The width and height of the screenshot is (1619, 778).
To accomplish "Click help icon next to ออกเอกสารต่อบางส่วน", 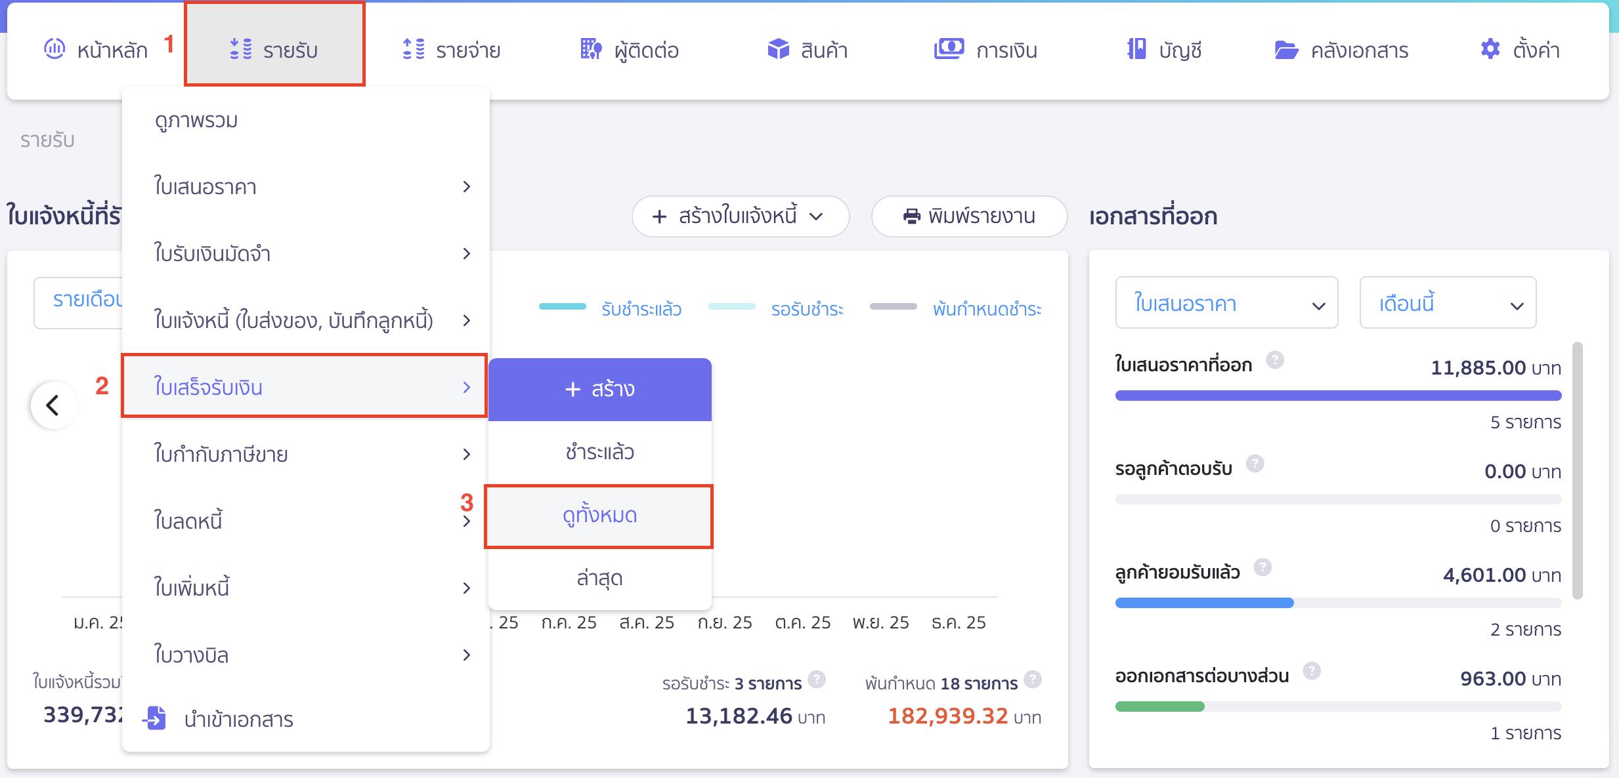I will click(1312, 671).
